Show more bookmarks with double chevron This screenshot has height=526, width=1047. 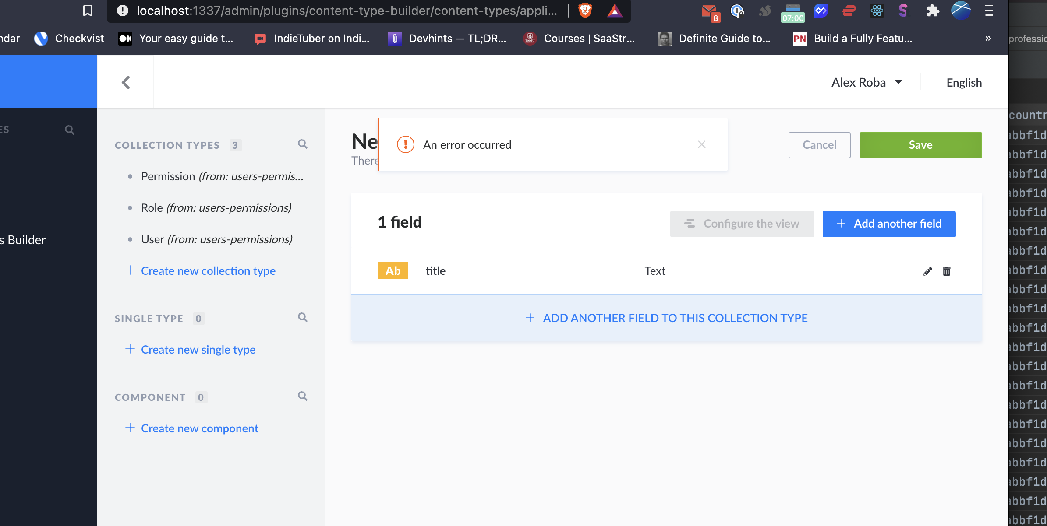[x=988, y=39]
